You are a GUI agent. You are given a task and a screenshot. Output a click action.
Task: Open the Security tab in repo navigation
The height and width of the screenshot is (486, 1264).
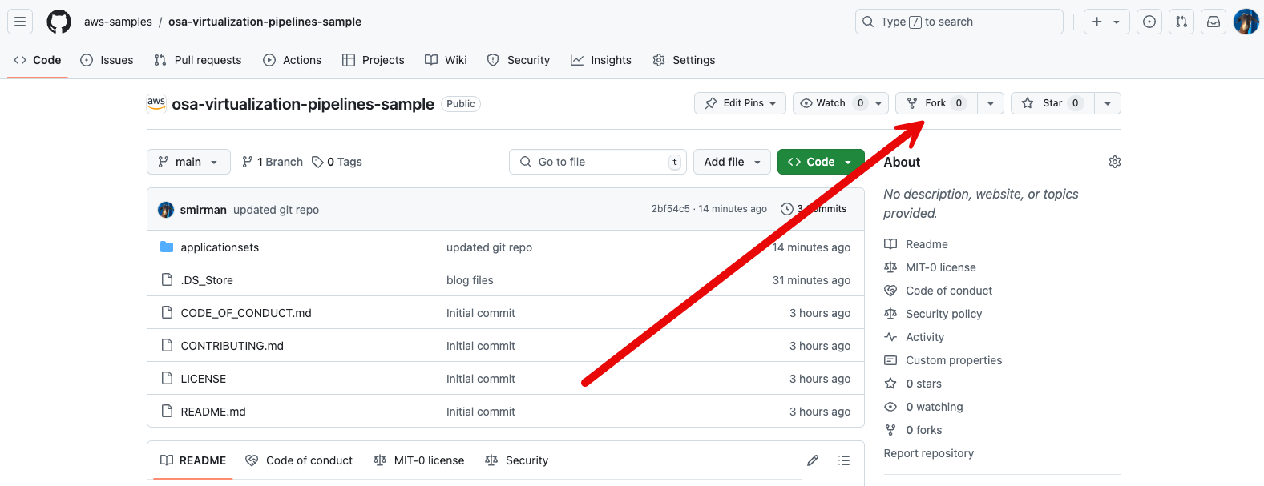[519, 60]
